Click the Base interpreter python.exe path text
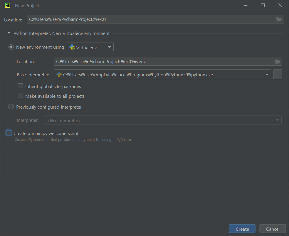 (138, 75)
